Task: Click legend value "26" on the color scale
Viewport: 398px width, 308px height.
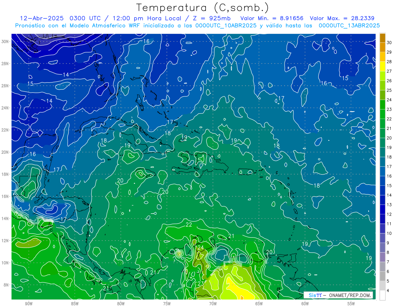Action: tap(389, 81)
